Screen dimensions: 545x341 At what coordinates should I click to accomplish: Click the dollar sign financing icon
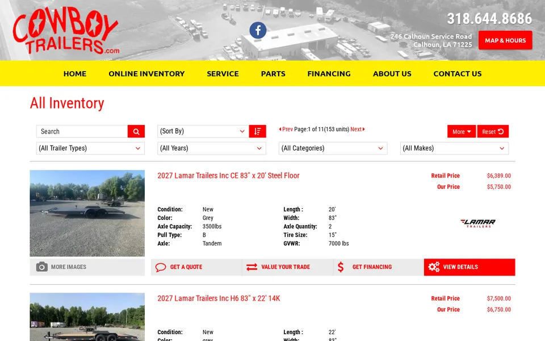[341, 267]
